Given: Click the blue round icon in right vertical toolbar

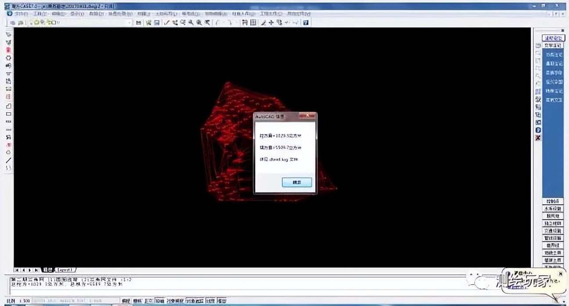Looking at the screenshot, I should coord(538,130).
